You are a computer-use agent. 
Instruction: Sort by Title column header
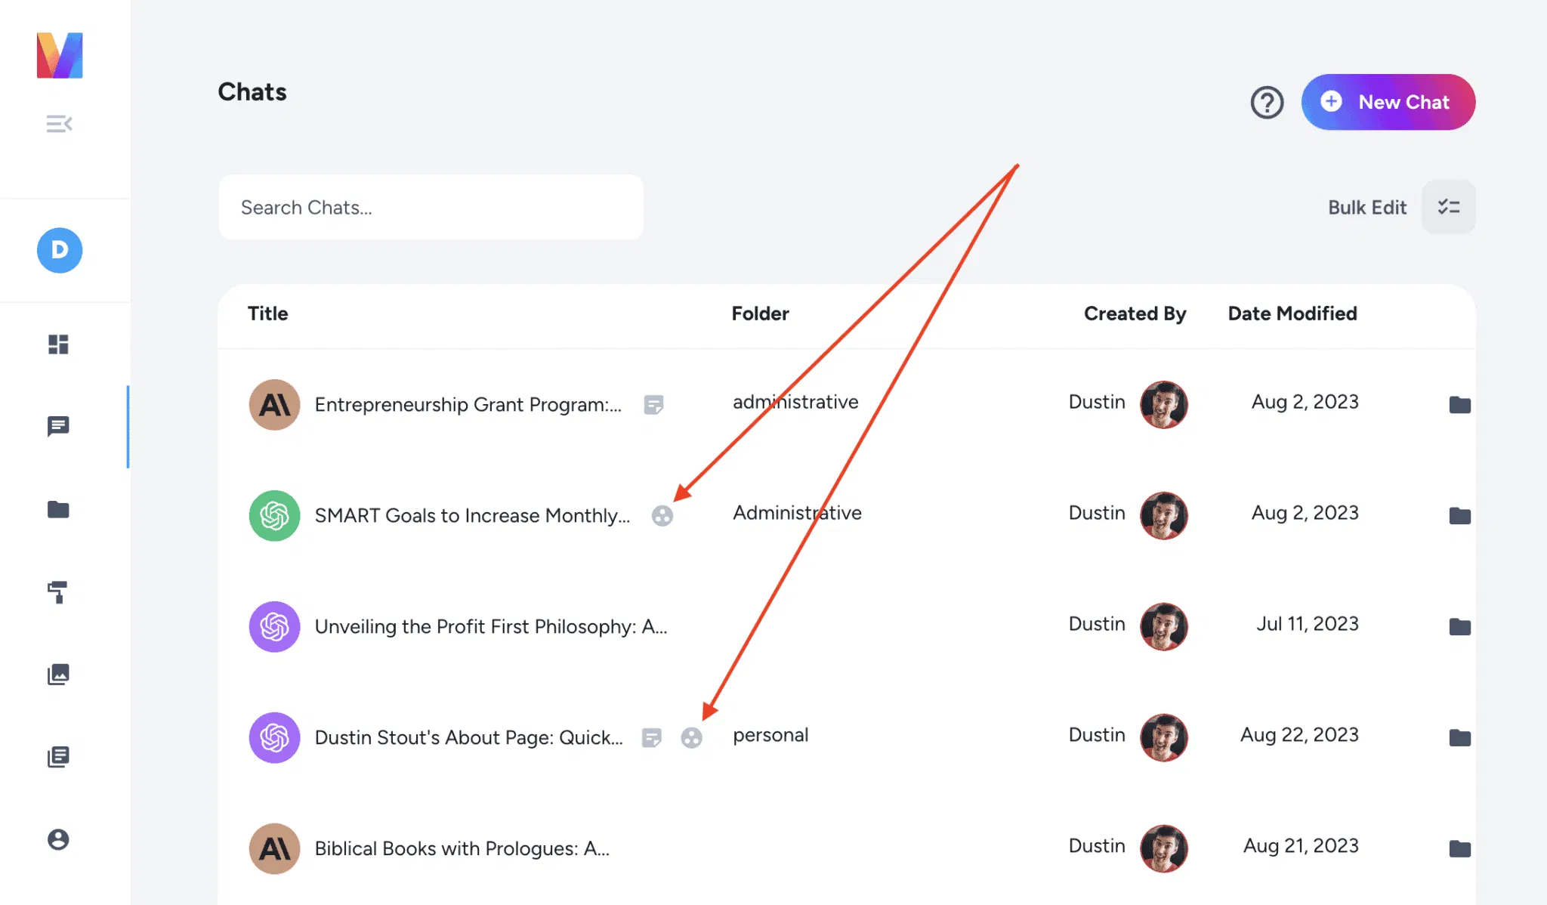pos(267,314)
